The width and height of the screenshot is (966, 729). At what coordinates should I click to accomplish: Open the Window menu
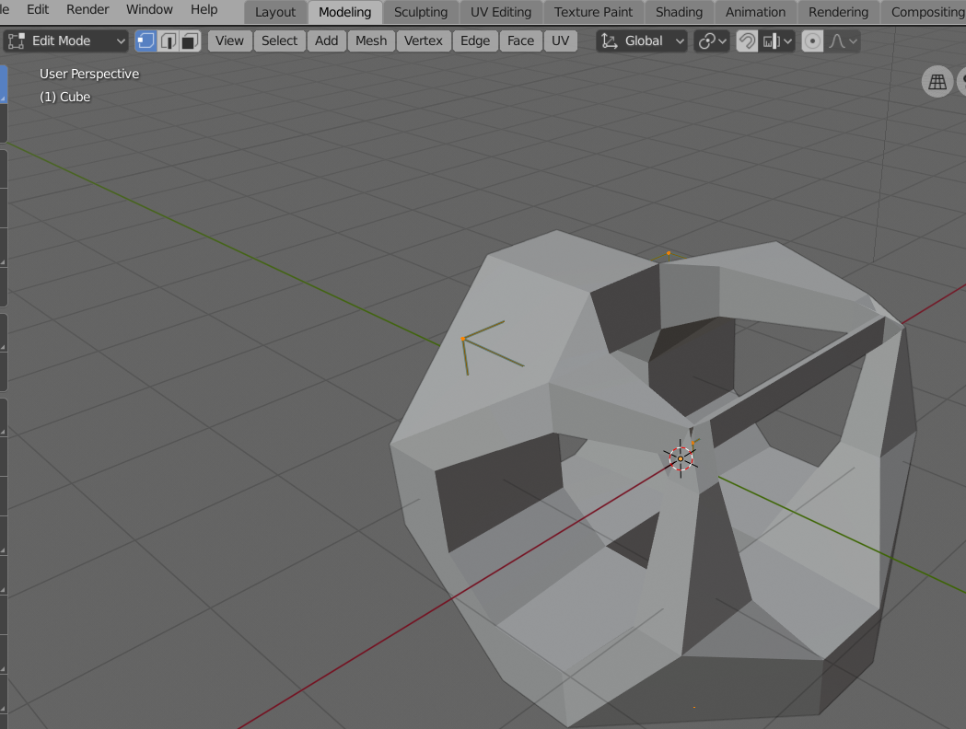150,10
